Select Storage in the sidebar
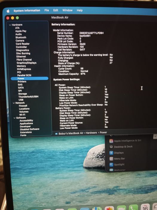Viewport: 157px width, 210px height. [23, 94]
